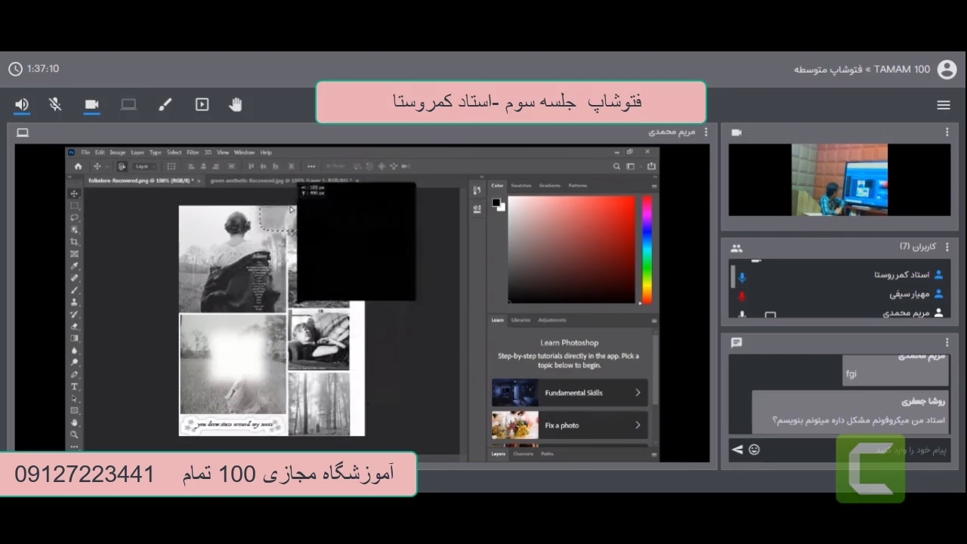The image size is (967, 544).
Task: Click the rainbow hue slider strip
Action: click(x=647, y=249)
